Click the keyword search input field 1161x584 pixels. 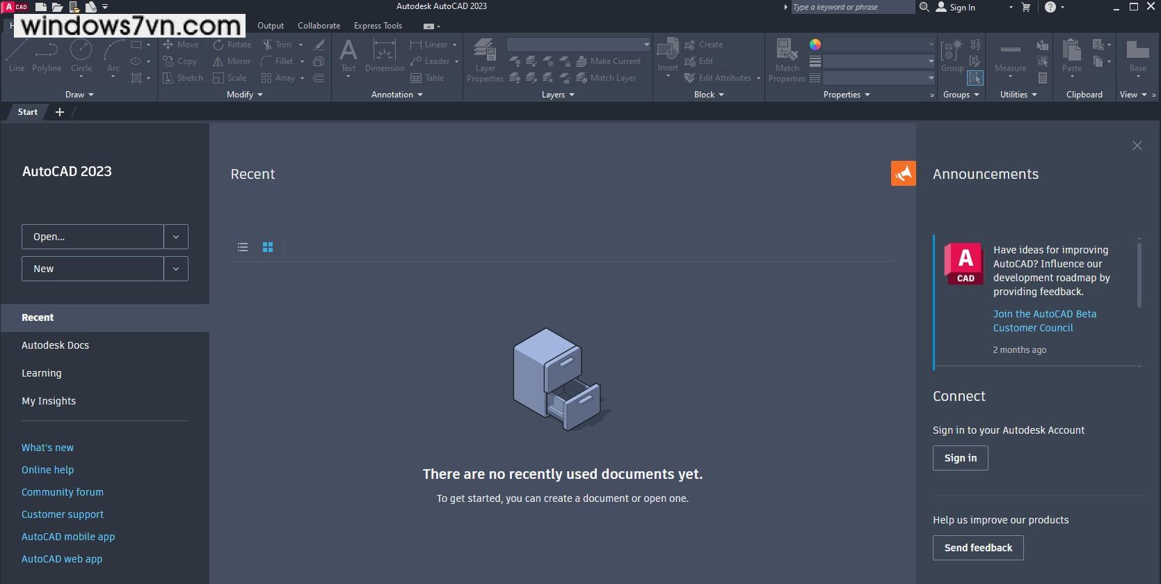coord(851,7)
